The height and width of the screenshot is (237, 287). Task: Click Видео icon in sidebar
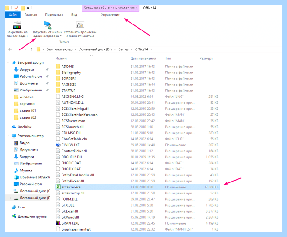[16, 143]
